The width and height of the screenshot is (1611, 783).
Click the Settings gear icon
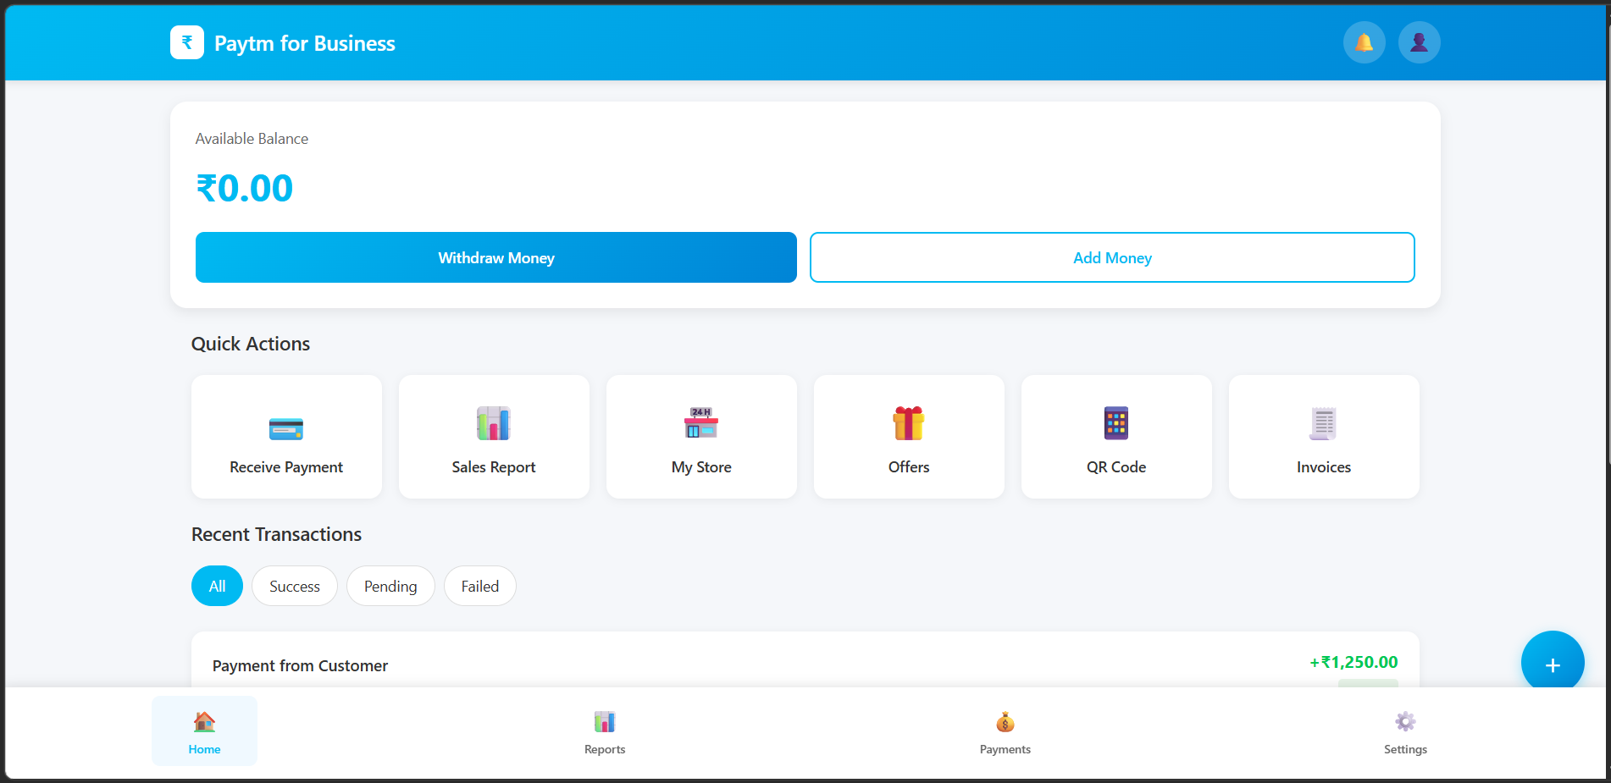(1405, 721)
